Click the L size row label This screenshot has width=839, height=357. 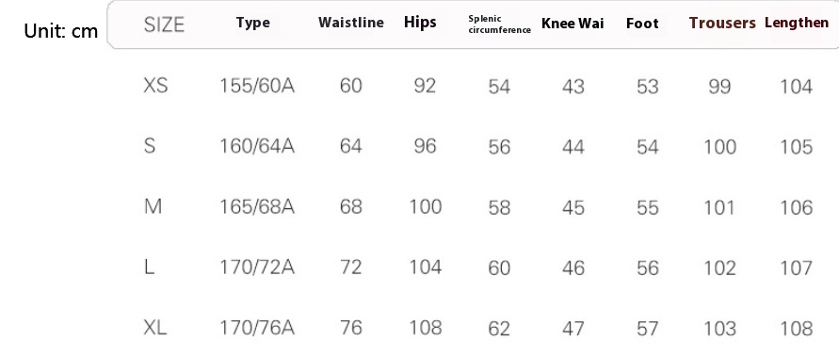click(150, 268)
